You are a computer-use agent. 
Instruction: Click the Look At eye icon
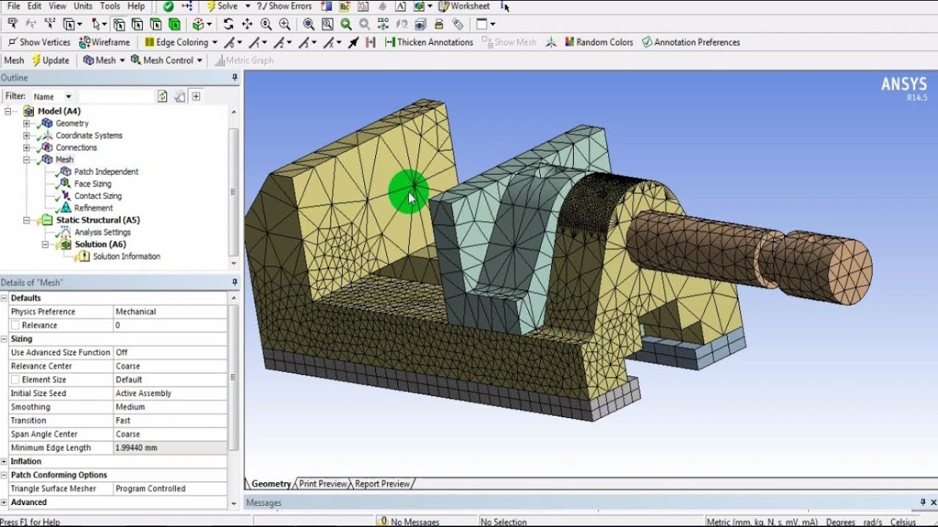pyautogui.click(x=421, y=24)
